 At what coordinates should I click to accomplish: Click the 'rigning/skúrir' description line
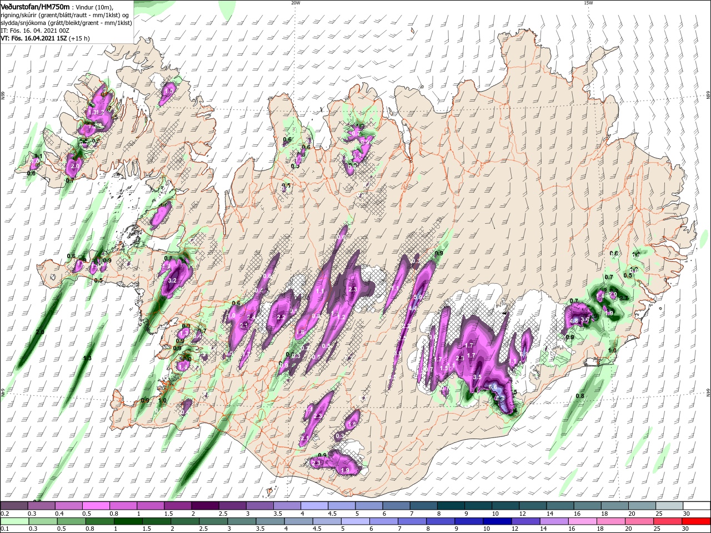65,15
